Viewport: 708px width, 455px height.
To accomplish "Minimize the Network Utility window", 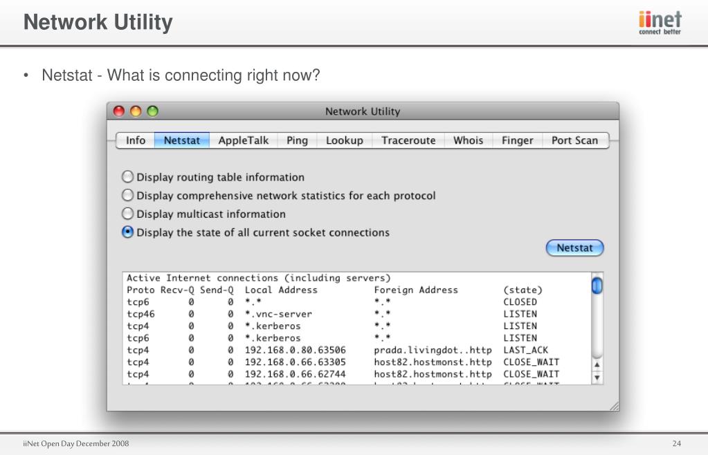I will click(136, 111).
